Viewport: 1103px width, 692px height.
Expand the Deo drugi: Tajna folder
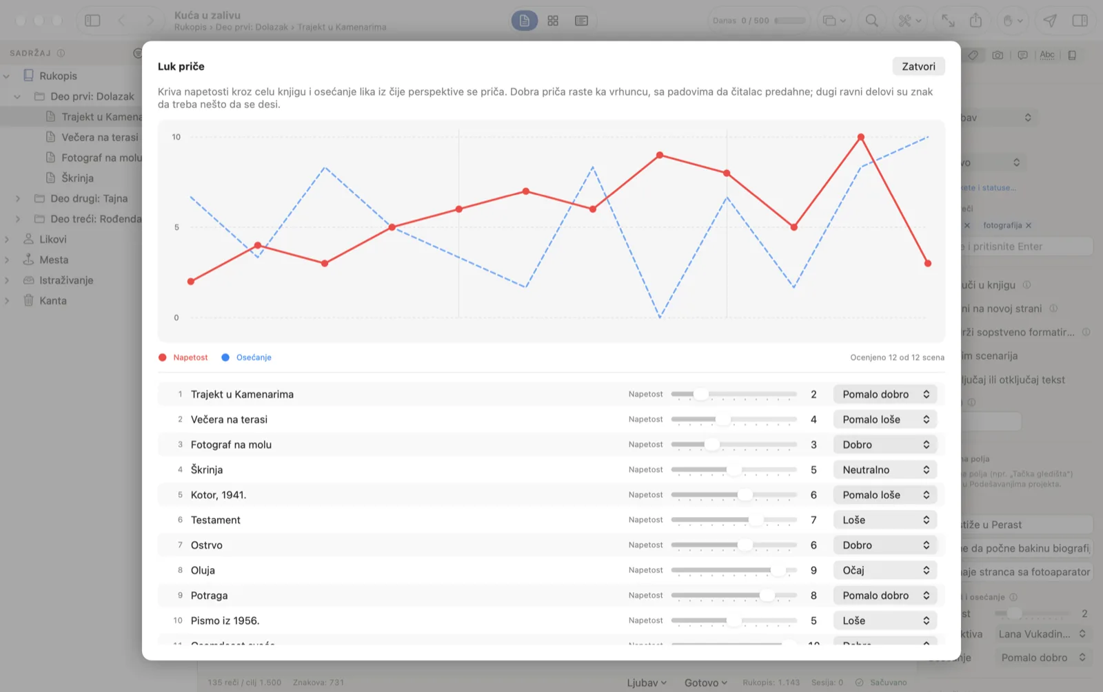point(17,198)
